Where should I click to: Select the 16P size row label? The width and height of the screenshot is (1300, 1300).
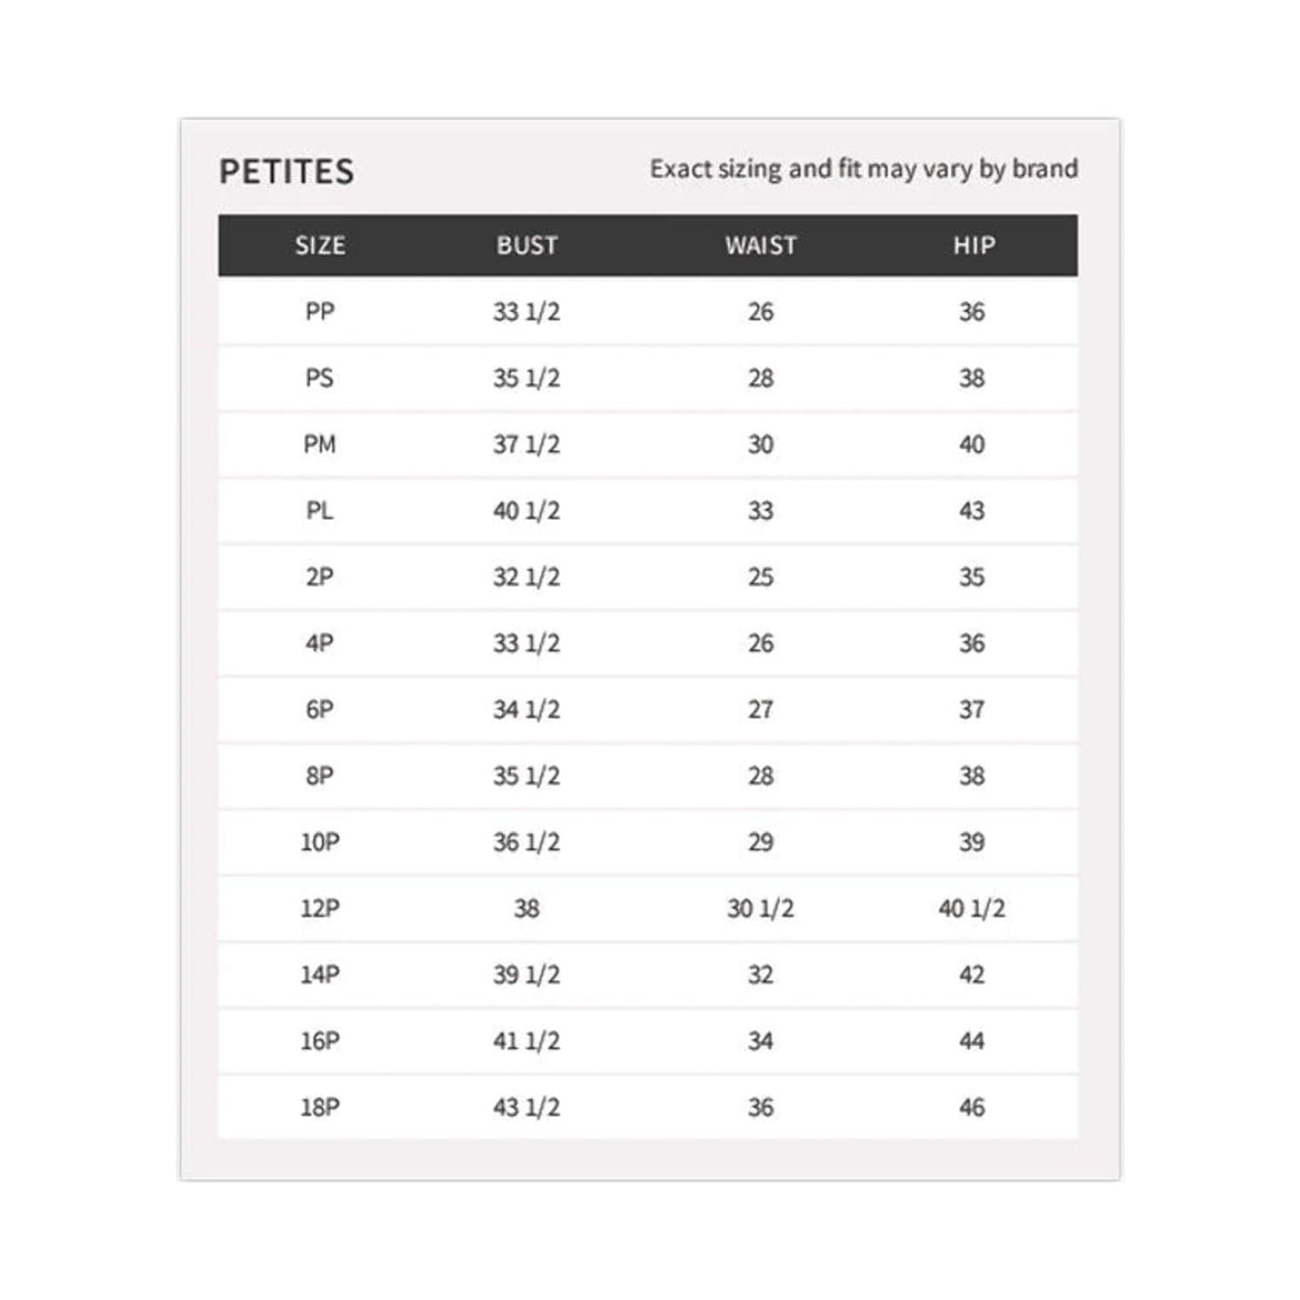pos(320,1041)
